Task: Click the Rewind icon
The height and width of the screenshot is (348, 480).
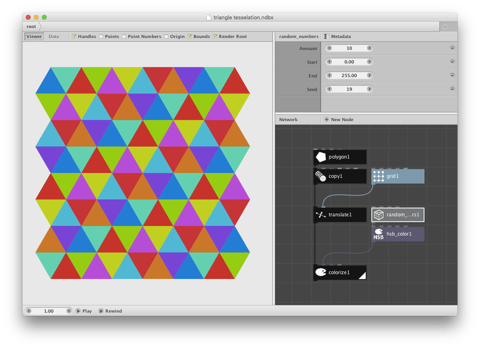Action: 101,311
